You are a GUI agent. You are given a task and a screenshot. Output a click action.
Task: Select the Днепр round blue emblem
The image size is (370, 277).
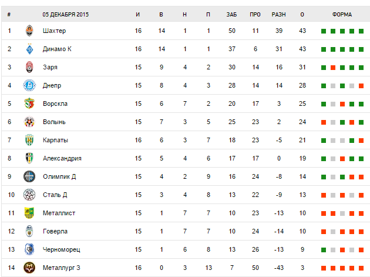(x=29, y=85)
